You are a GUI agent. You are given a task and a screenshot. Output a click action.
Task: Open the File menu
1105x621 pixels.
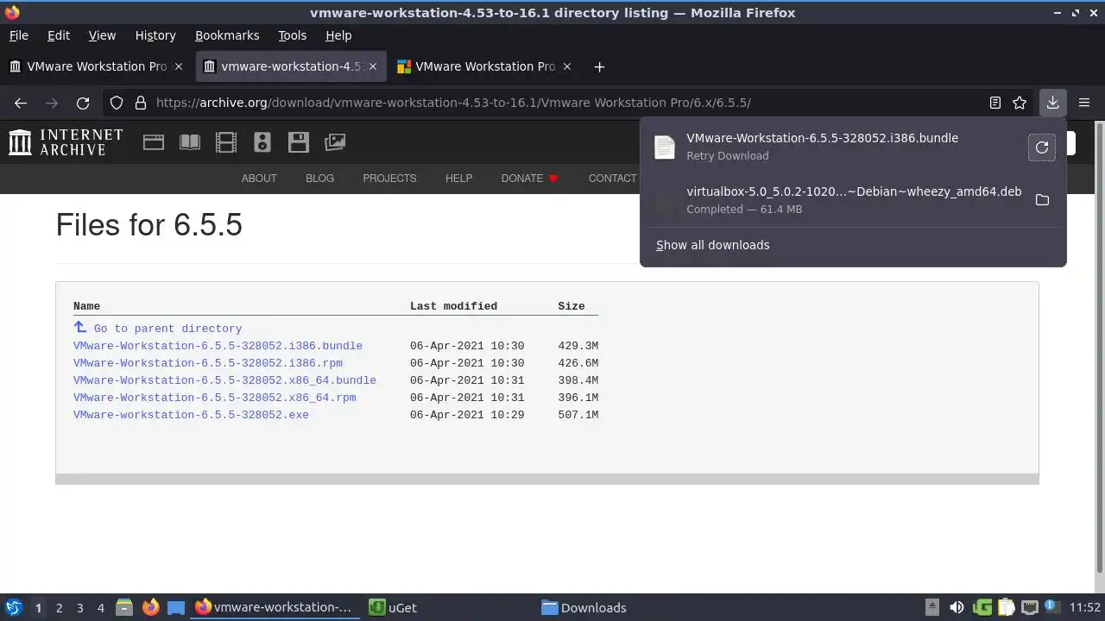pos(18,35)
